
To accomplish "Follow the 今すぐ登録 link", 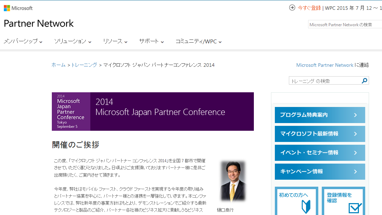I will click(310, 8).
